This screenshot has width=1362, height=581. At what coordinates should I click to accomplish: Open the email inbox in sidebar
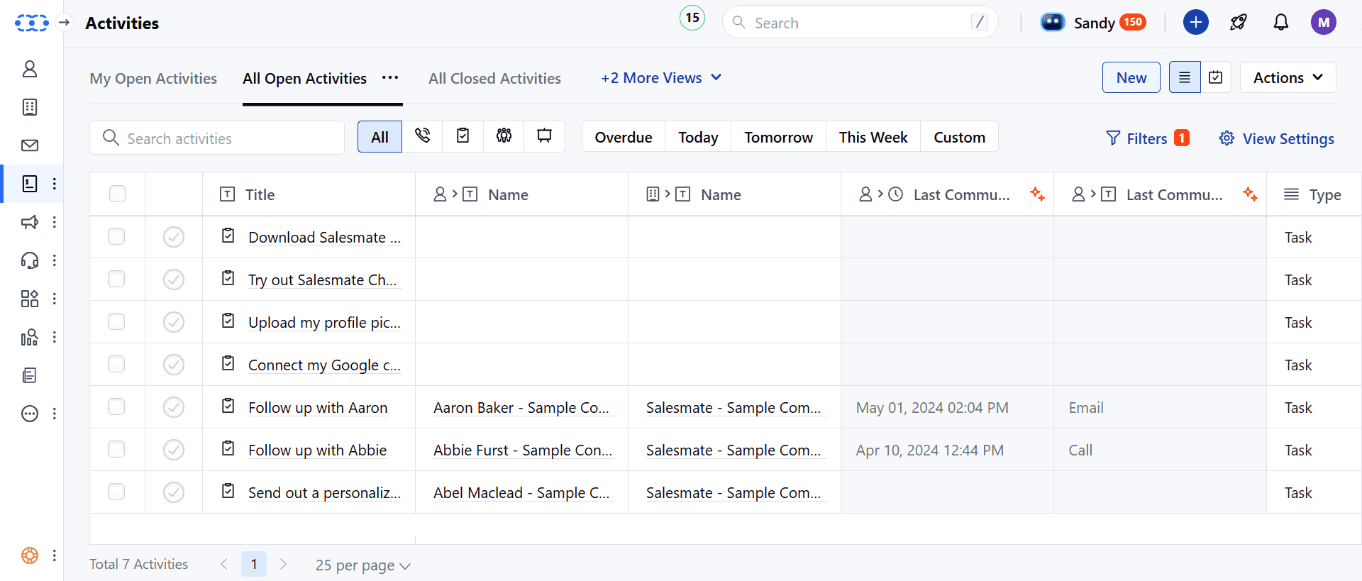(x=30, y=145)
